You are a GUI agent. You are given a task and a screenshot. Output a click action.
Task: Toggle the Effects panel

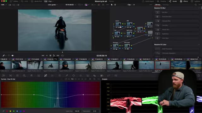tap(184, 1)
